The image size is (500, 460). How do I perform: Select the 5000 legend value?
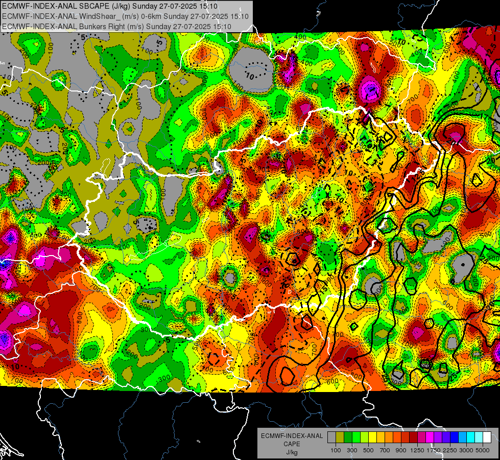(x=483, y=451)
